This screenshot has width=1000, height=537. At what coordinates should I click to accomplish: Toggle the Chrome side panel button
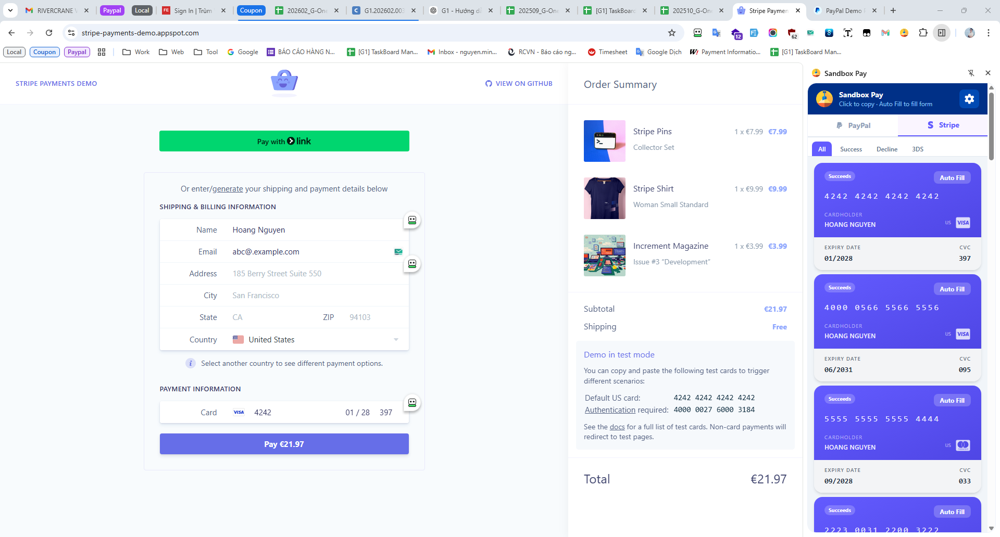click(942, 33)
